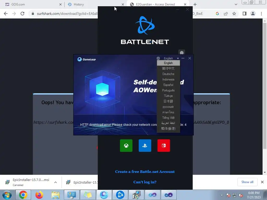Open Battle.net settings gear icon
267x200 pixels.
pyautogui.click(x=182, y=53)
